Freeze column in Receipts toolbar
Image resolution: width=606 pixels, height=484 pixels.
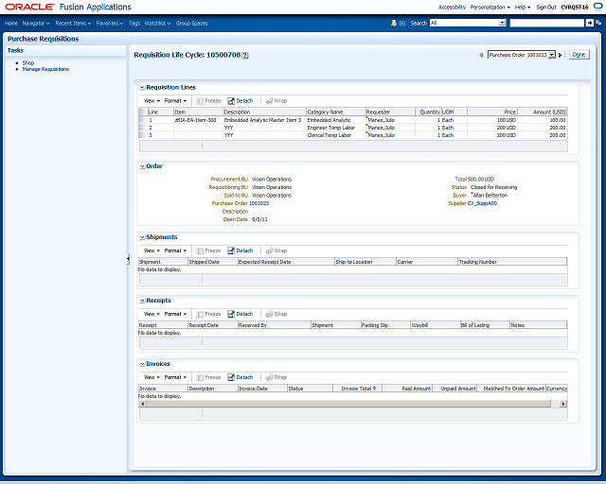[x=208, y=314]
